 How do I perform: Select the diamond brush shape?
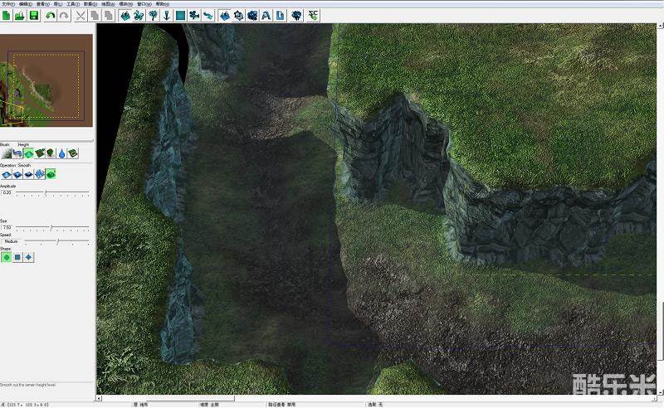coord(29,258)
